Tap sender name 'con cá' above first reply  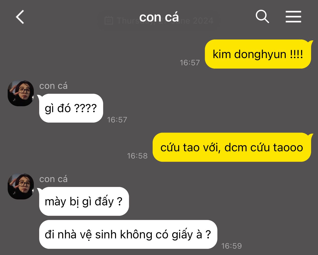54,86
